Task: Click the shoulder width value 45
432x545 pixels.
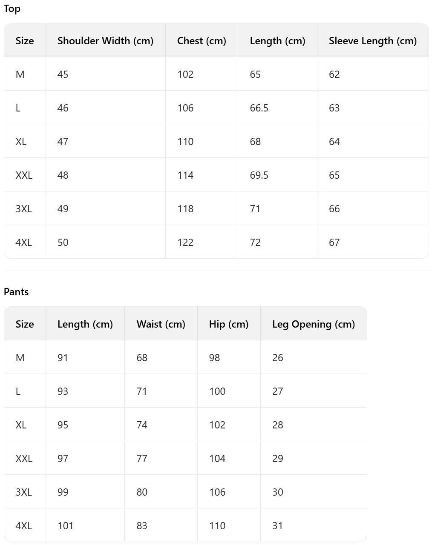Action: coord(63,74)
